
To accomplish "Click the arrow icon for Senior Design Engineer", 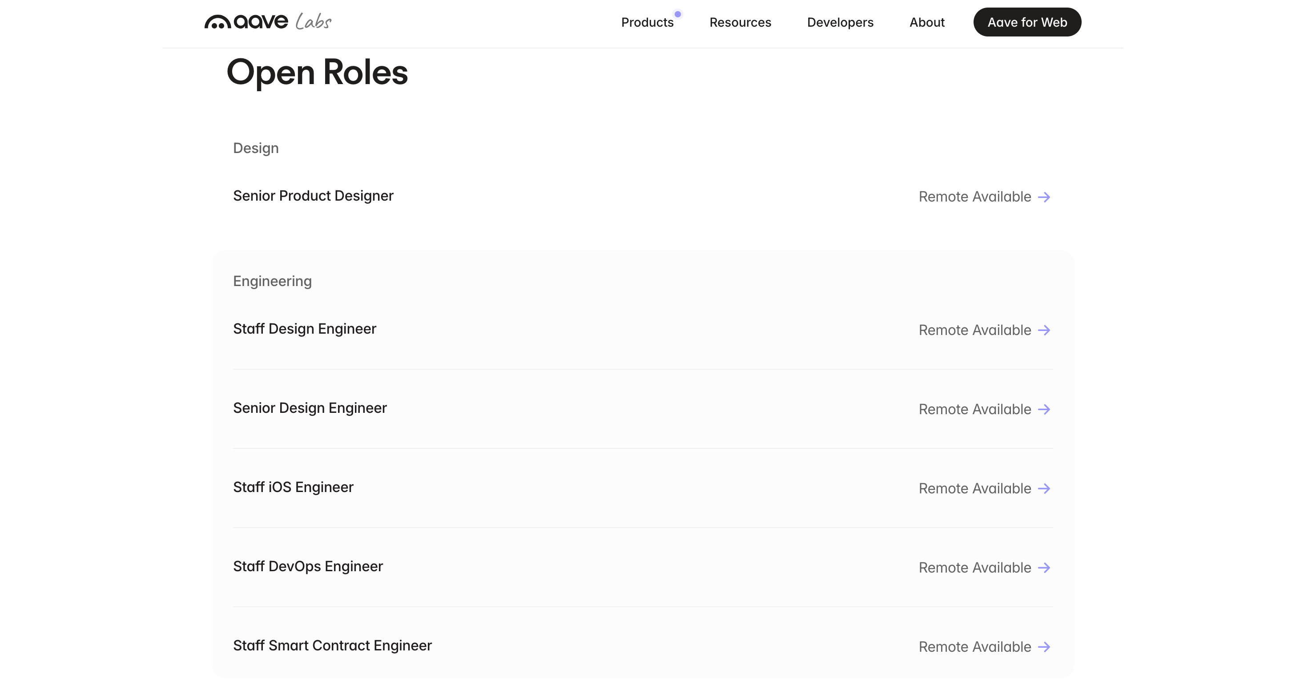I will pyautogui.click(x=1044, y=409).
